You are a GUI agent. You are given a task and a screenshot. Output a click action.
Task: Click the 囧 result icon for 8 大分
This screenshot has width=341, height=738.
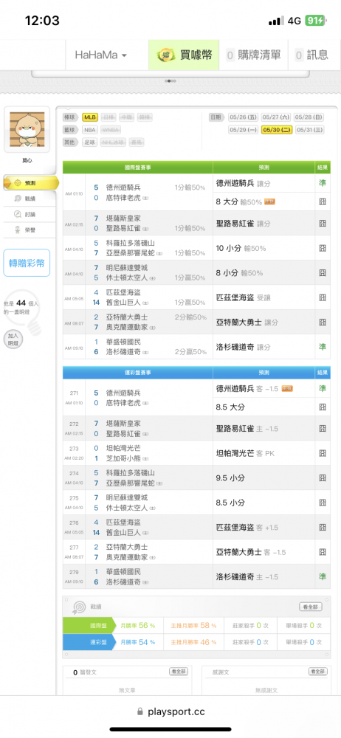tap(323, 202)
